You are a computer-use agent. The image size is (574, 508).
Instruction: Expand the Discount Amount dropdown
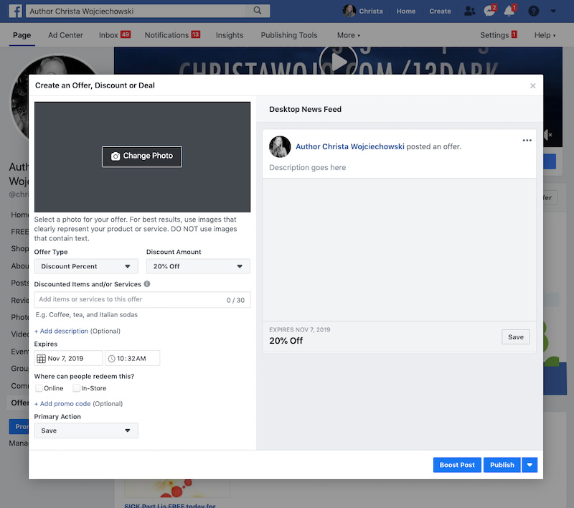coord(198,266)
